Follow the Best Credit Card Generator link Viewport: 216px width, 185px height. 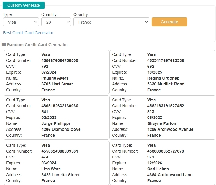click(x=28, y=33)
